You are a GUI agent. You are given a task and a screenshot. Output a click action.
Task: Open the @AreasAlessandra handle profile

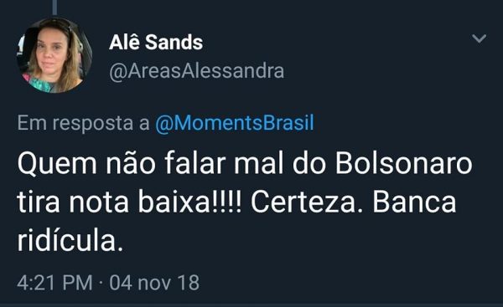197,71
